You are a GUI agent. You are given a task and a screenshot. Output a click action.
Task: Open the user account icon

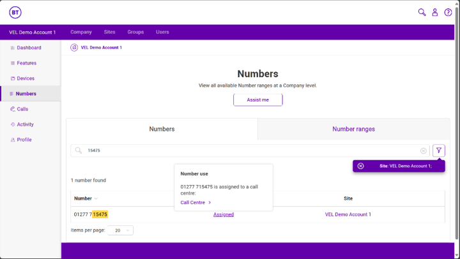pyautogui.click(x=435, y=12)
